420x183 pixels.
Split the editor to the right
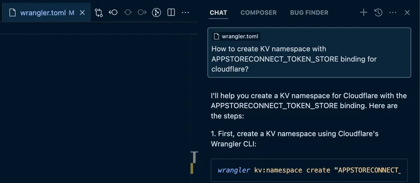pos(171,12)
